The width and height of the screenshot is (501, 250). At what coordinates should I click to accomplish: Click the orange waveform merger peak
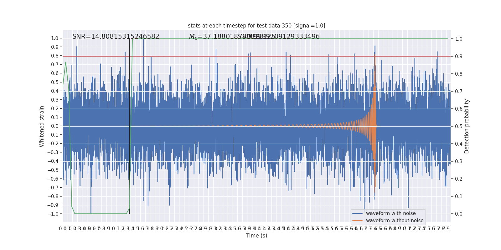point(375,55)
